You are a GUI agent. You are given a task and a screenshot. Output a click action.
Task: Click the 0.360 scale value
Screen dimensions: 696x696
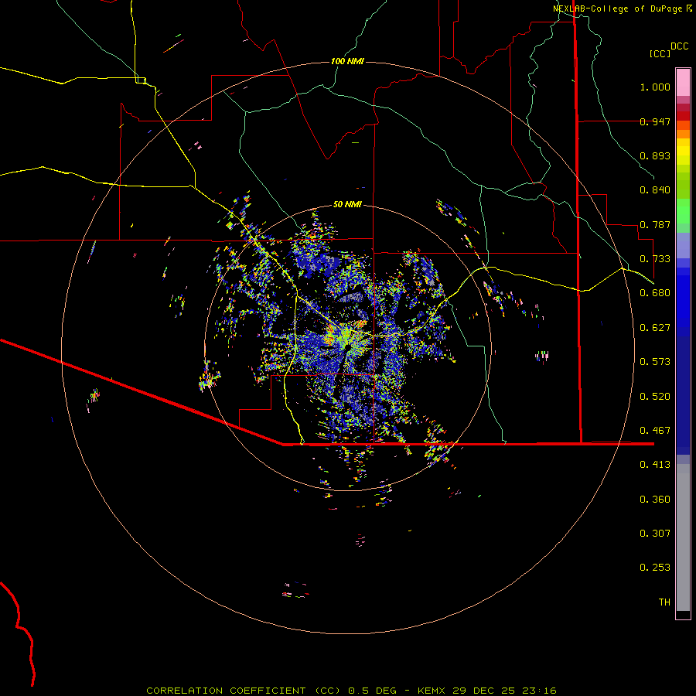coord(655,500)
